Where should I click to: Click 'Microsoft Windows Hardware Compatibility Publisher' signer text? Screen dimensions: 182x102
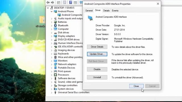point(134,40)
